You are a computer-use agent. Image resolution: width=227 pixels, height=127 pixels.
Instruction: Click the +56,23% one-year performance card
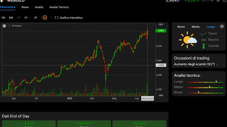[139, 124]
